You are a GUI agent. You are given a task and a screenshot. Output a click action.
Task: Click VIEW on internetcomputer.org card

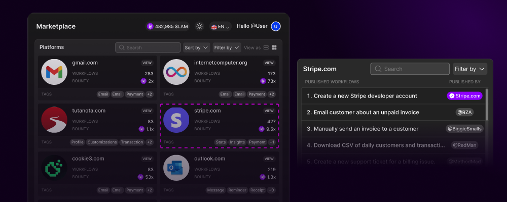point(269,63)
